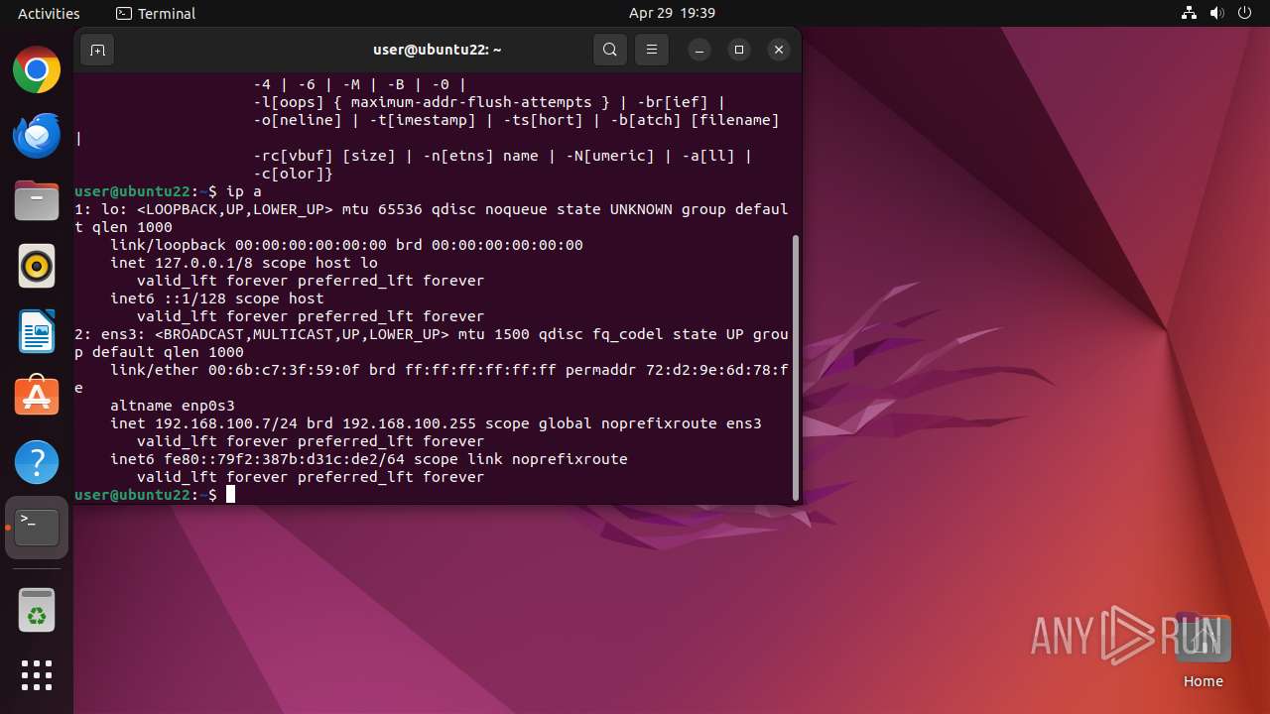Close the terminal window
1270x714 pixels.
point(779,50)
